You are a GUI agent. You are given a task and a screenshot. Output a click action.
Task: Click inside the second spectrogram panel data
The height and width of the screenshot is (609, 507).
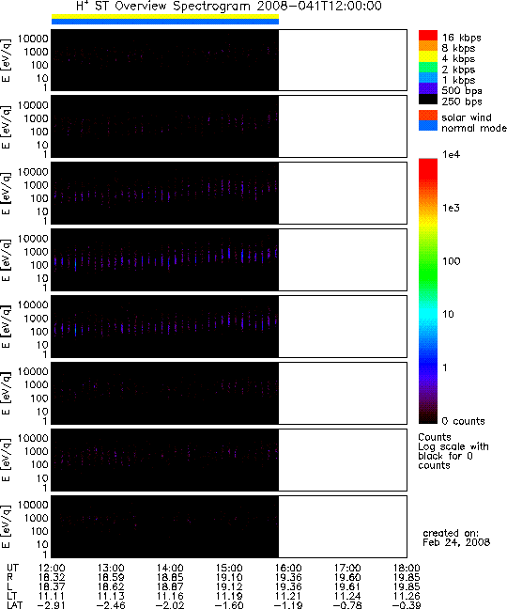[x=165, y=127]
